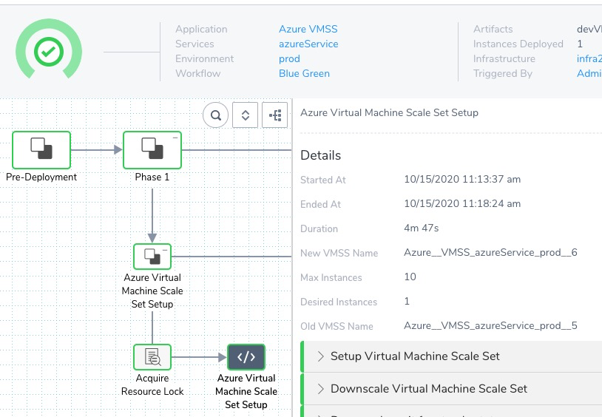Click the expand/collapse arrows toolbar button
Screen dimensions: 602x417
pos(246,115)
